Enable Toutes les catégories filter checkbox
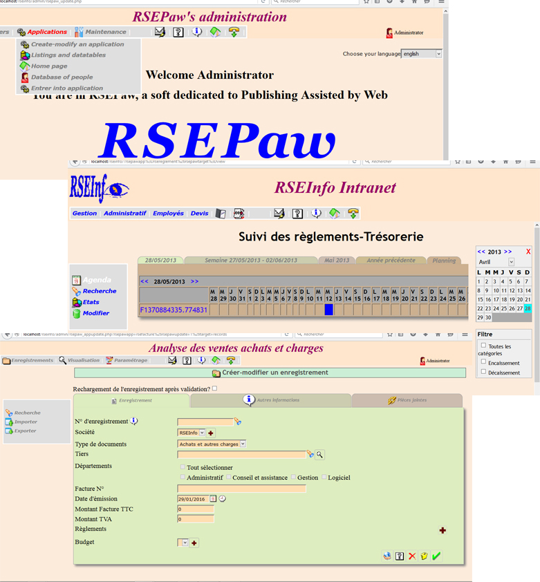 tap(483, 345)
